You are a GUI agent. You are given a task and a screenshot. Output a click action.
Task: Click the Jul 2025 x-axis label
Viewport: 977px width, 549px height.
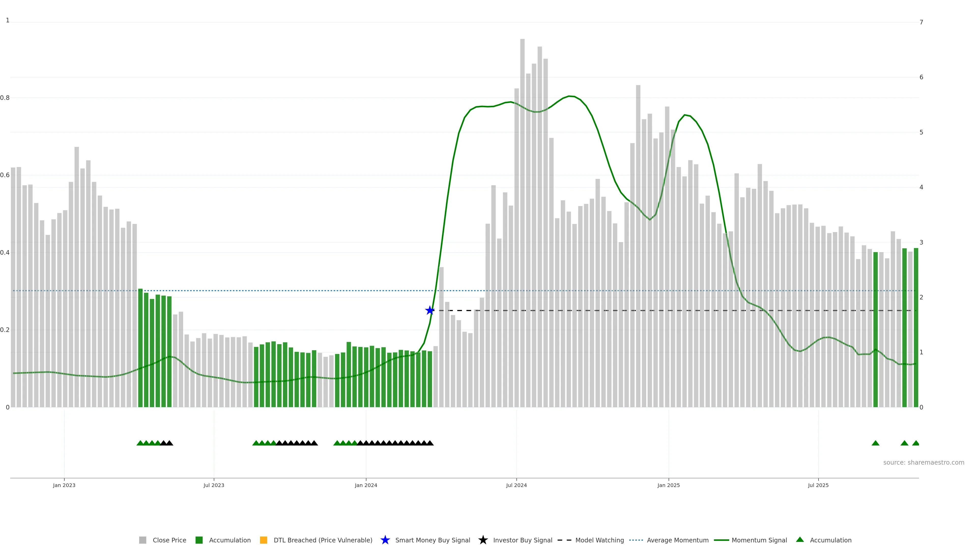click(x=818, y=485)
